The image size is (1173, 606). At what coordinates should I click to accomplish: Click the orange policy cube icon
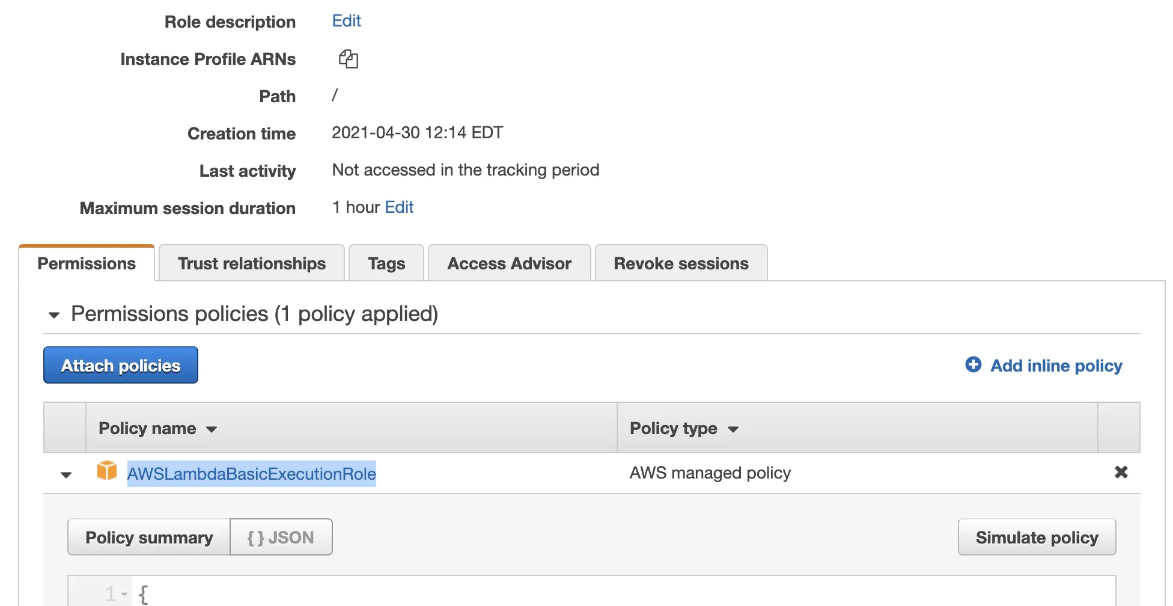pyautogui.click(x=107, y=471)
